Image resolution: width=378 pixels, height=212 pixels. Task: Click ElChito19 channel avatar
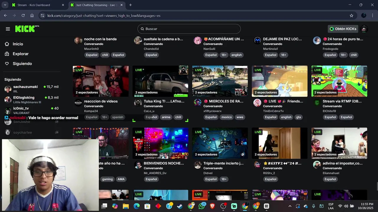317,103
